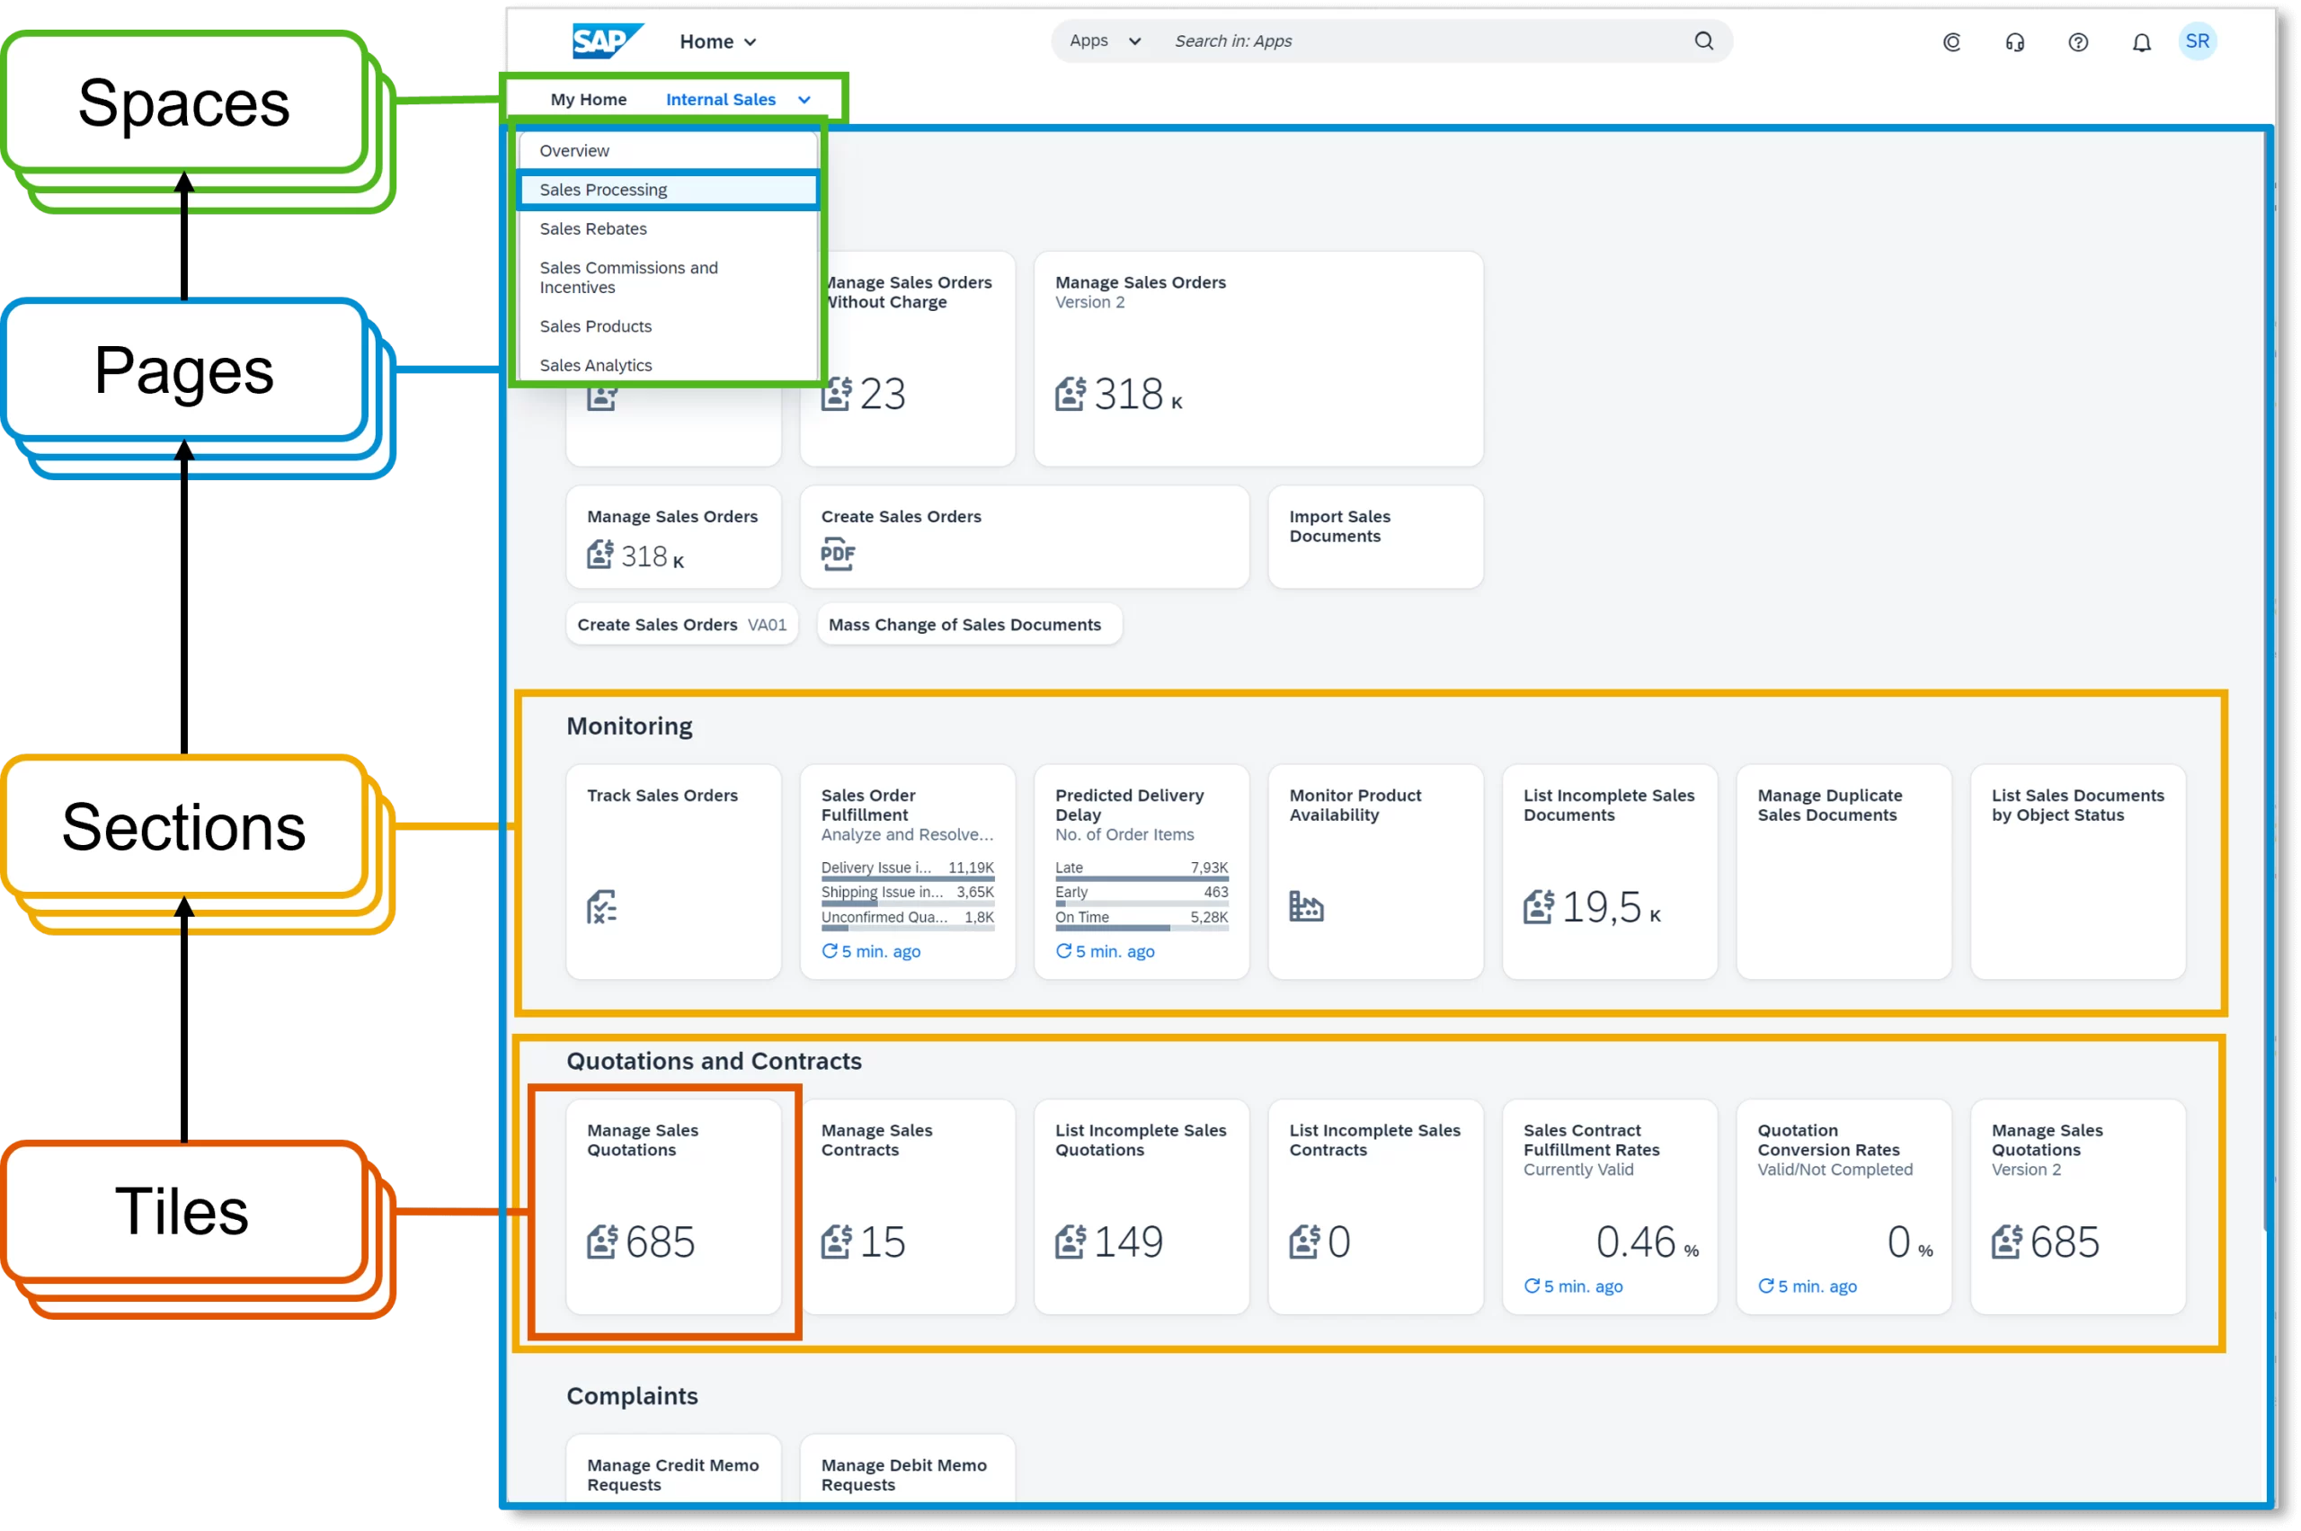Screen dimensions: 2301x1531
Task: Click the headset support icon
Action: coord(2015,42)
